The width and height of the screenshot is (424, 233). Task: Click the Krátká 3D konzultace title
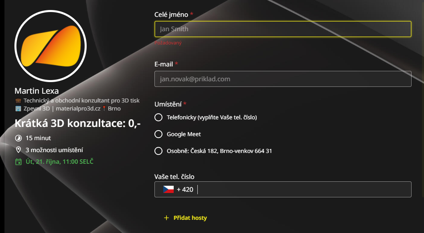tap(77, 124)
